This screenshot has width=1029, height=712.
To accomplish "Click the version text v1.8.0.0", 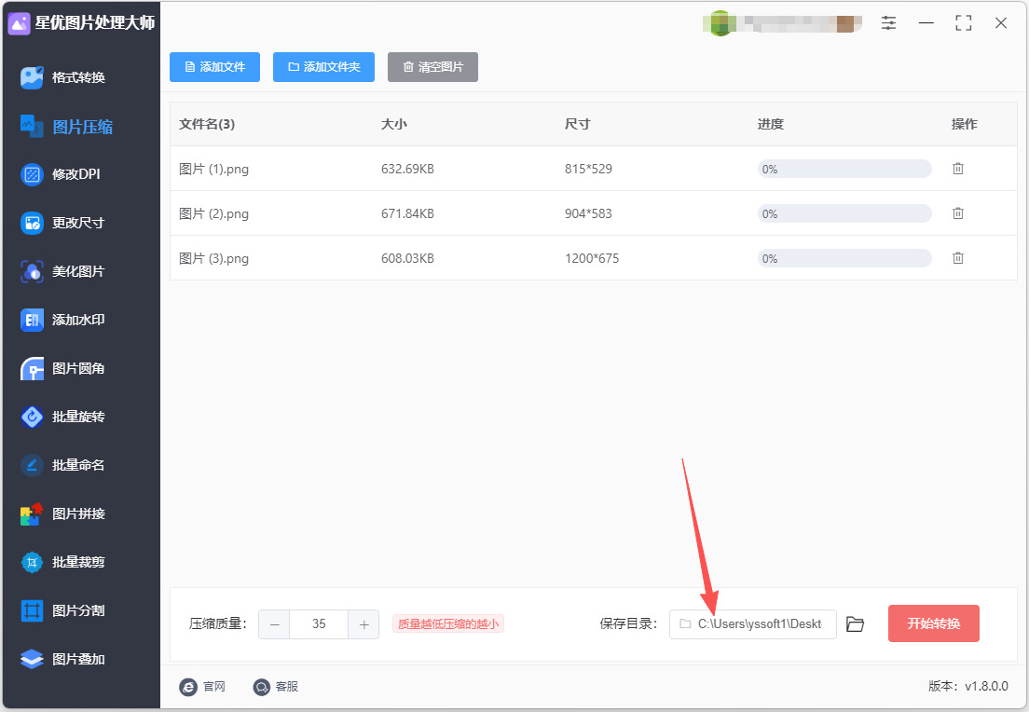I will point(986,687).
